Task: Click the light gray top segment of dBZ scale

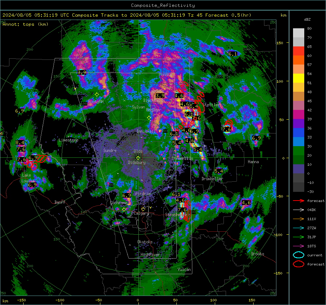Action: [x=298, y=33]
